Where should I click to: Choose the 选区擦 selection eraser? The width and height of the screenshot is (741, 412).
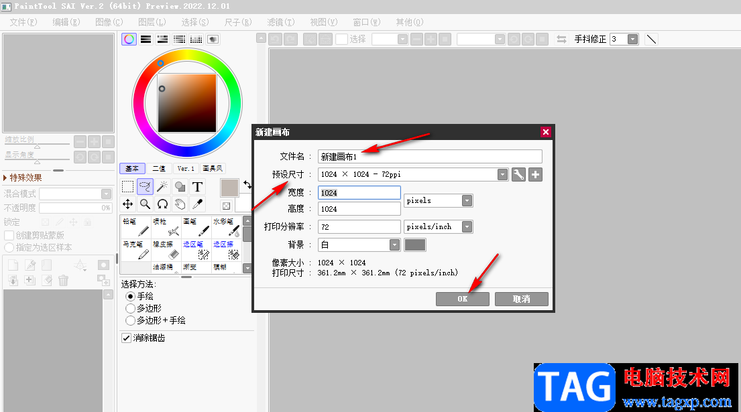coord(227,250)
